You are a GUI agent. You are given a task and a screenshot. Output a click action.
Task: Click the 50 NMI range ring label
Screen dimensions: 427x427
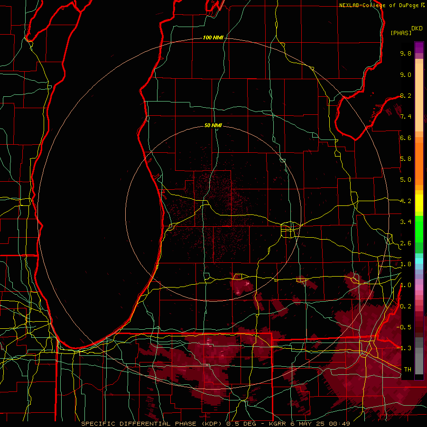(213, 125)
